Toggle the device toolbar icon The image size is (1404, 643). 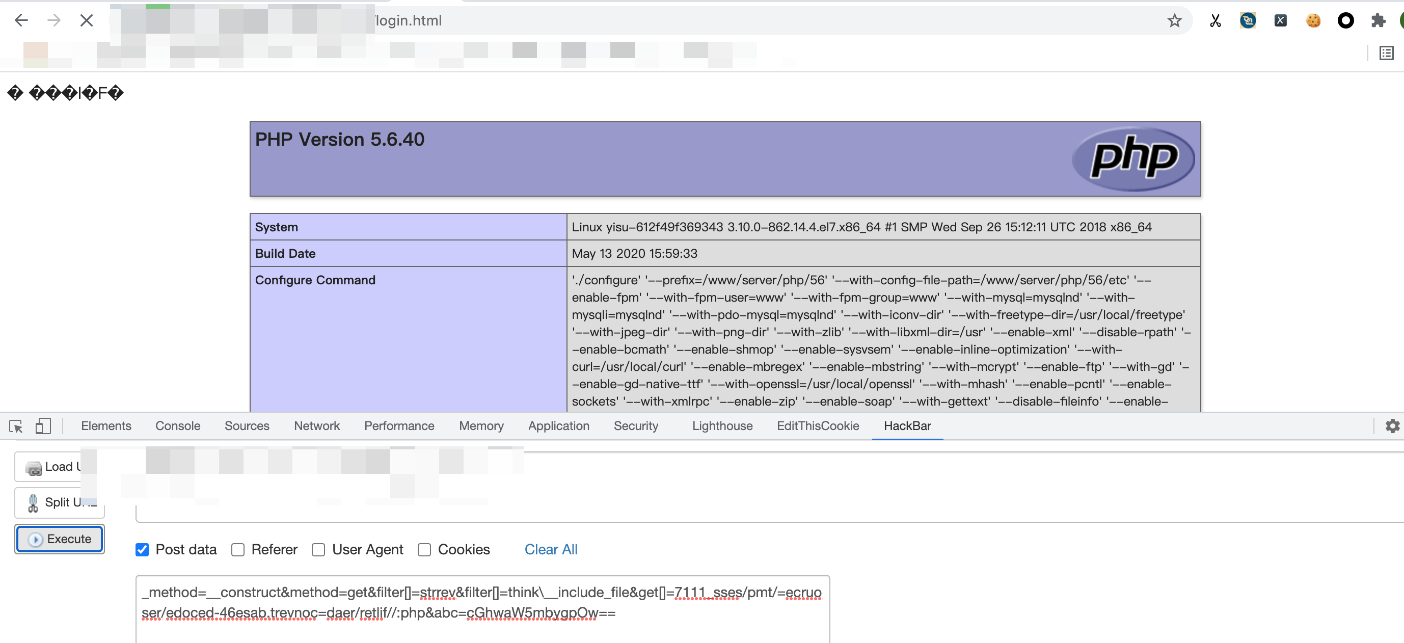tap(42, 425)
